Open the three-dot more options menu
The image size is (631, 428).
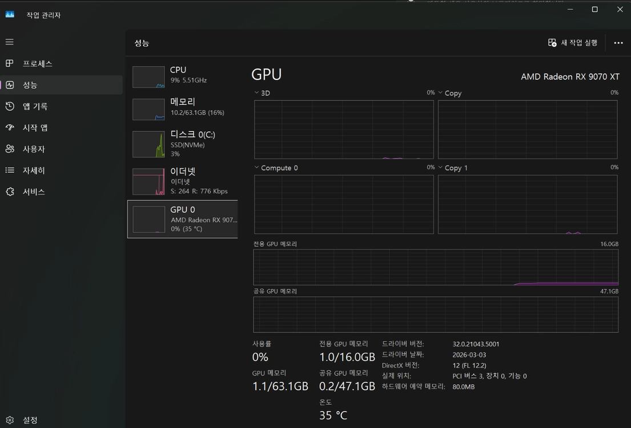coord(618,43)
